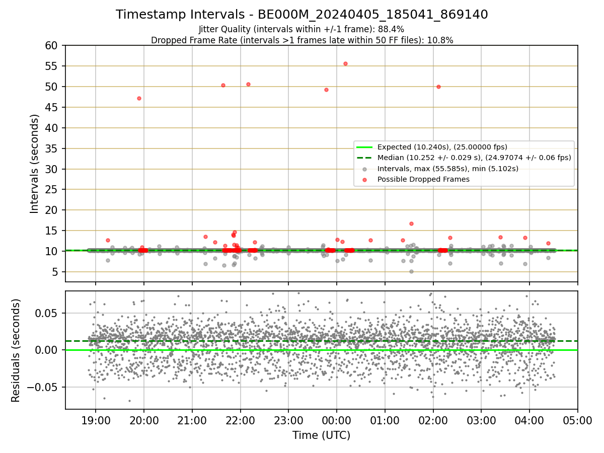Select the 'Jitter Quality' 88.4% subtitle line
Screen dimensions: 604x453
click(301, 29)
